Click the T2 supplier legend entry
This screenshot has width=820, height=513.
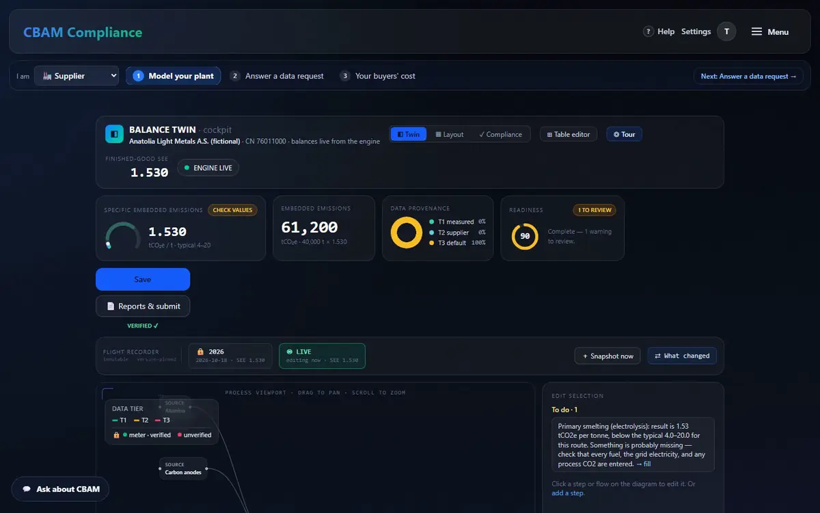tap(457, 233)
